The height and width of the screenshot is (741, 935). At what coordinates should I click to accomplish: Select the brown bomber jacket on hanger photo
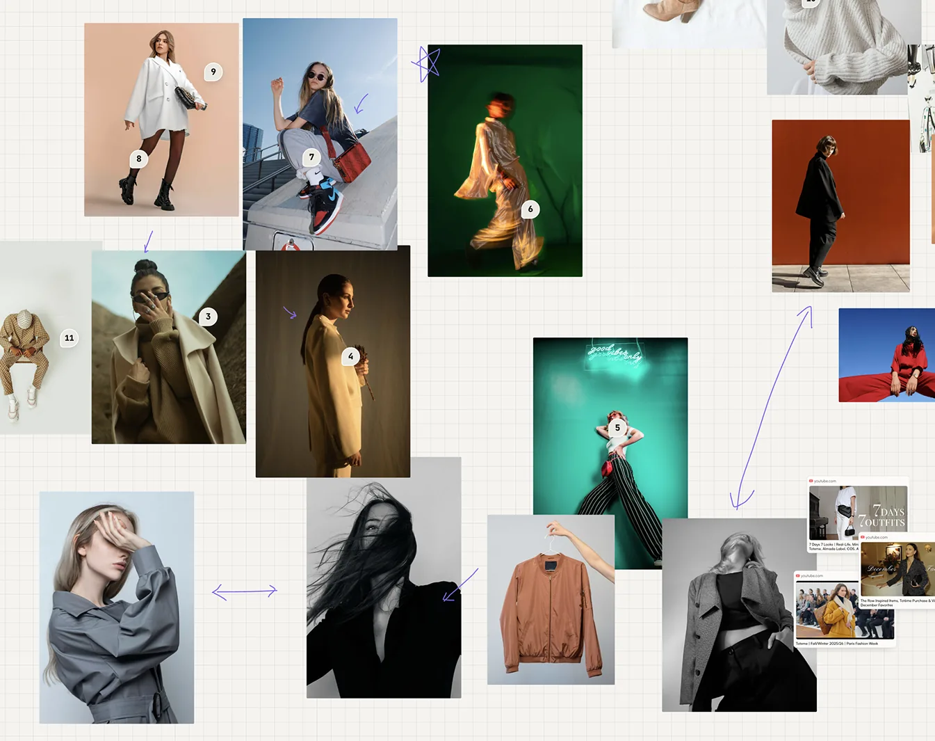click(551, 600)
